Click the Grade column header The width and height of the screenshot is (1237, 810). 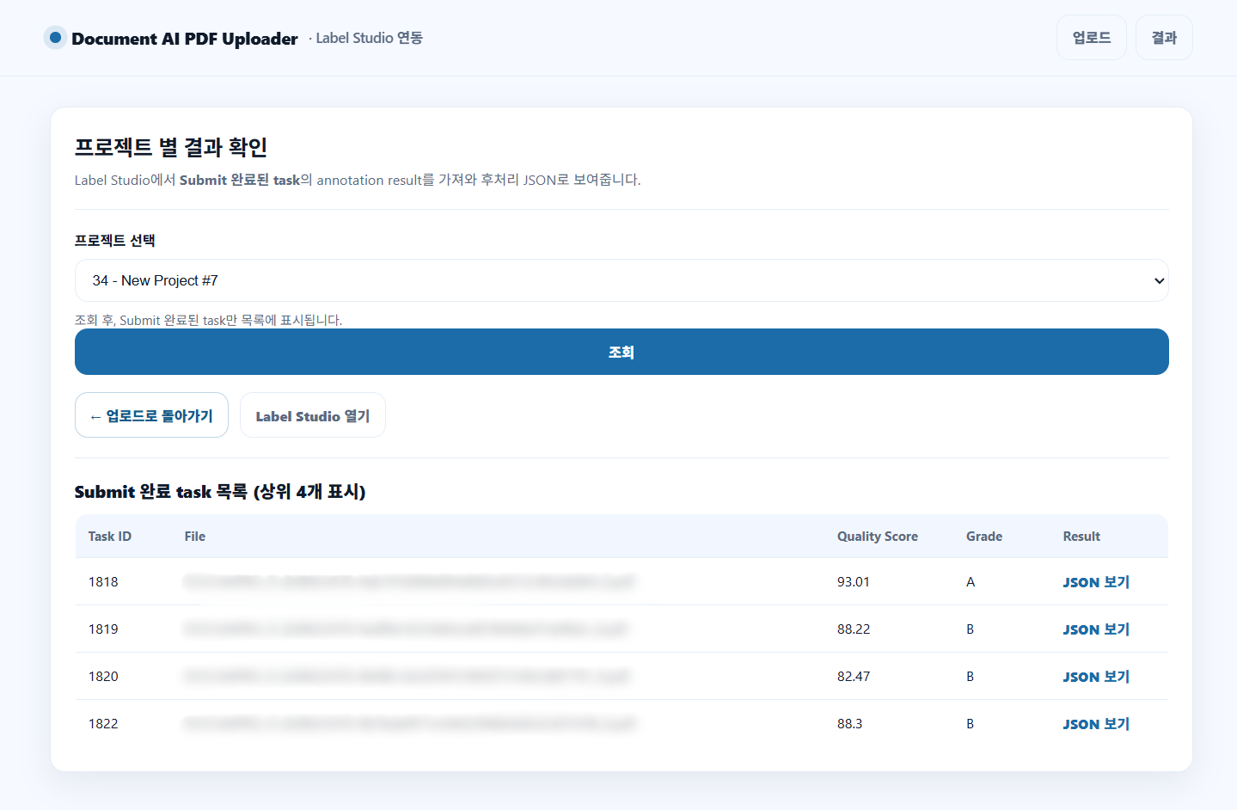click(x=983, y=537)
